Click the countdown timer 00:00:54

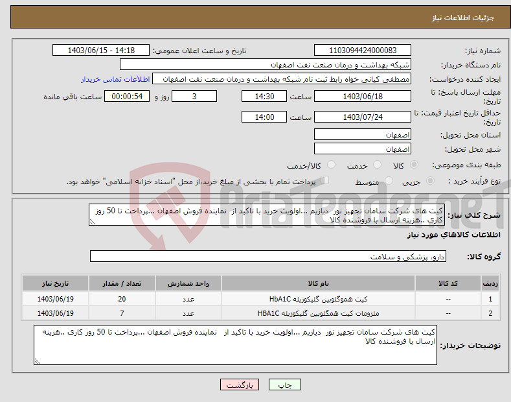[x=127, y=96]
